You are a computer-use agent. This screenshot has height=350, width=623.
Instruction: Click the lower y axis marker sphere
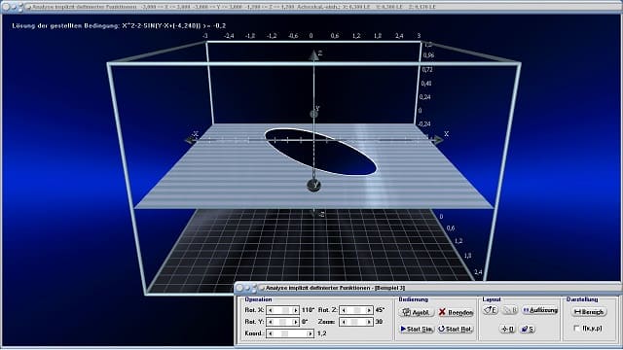coord(313,185)
